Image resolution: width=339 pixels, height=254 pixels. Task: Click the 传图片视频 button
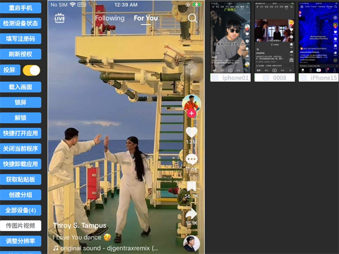pyautogui.click(x=20, y=225)
